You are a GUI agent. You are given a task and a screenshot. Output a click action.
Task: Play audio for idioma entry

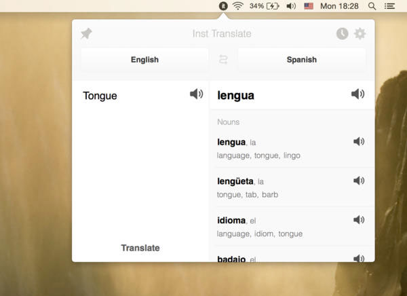coord(359,219)
